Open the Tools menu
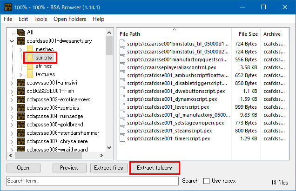The height and width of the screenshot is (191, 296). tap(40, 19)
